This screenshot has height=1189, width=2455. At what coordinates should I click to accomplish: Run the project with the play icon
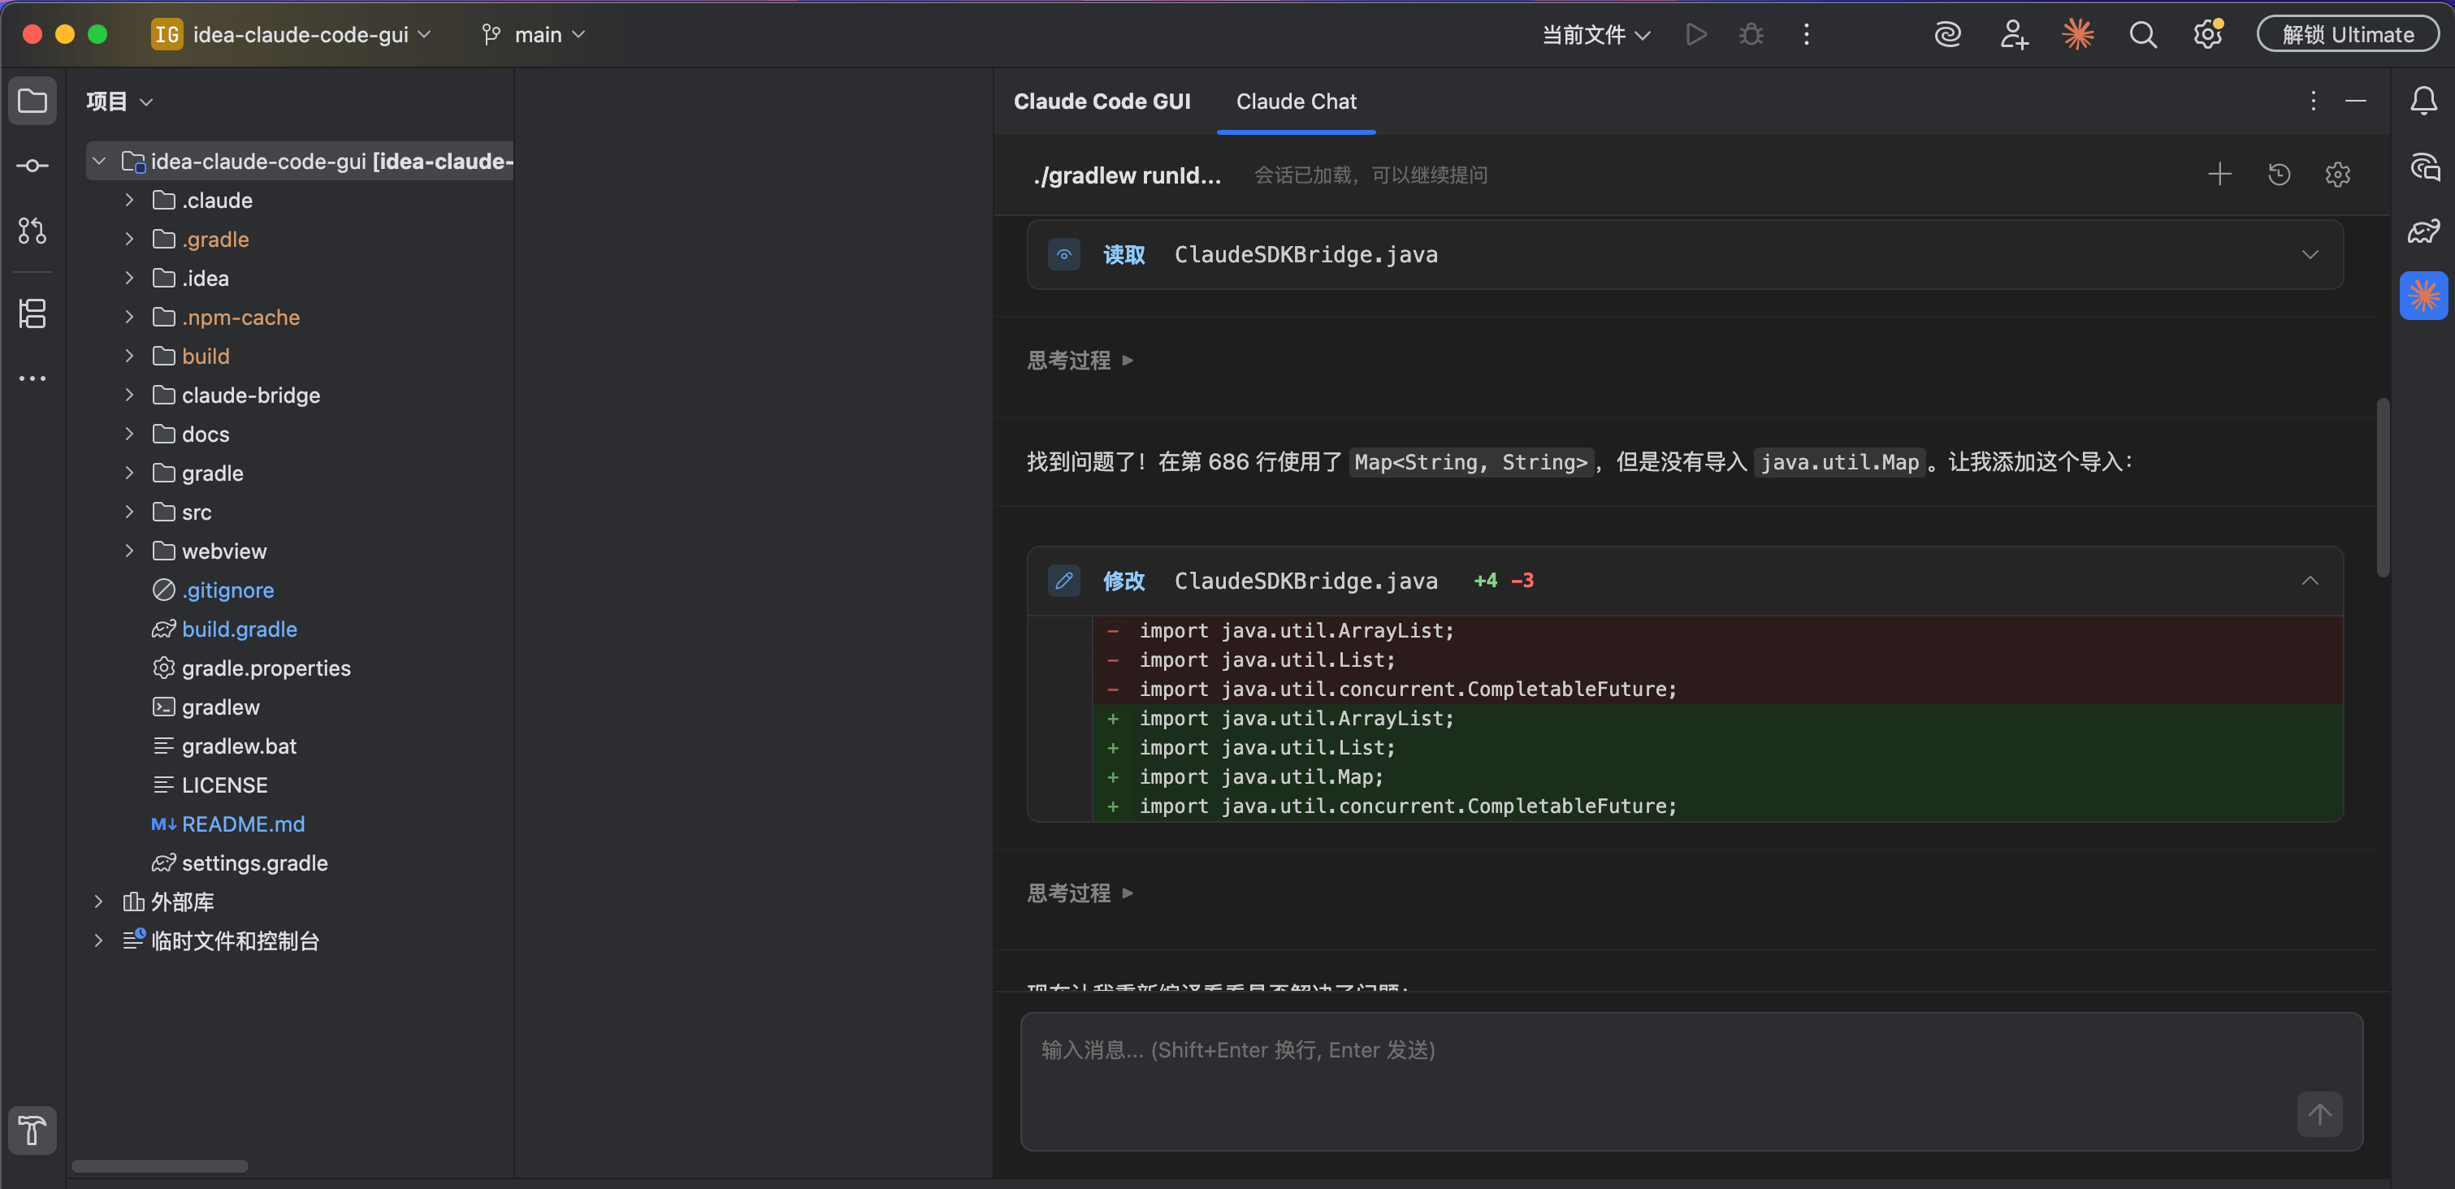(x=1695, y=34)
